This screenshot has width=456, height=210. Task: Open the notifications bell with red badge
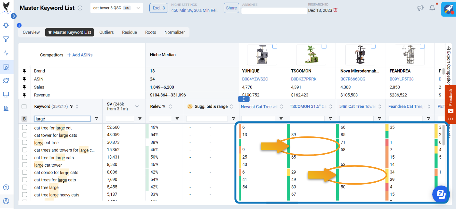(x=432, y=7)
